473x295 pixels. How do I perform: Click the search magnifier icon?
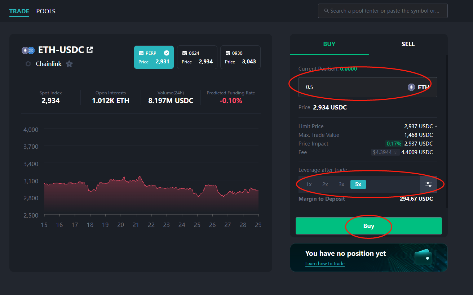pyautogui.click(x=326, y=11)
